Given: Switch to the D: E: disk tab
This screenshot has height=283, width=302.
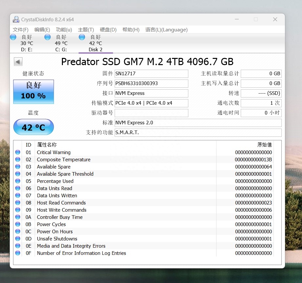Looking at the screenshot, I should 27,43.
